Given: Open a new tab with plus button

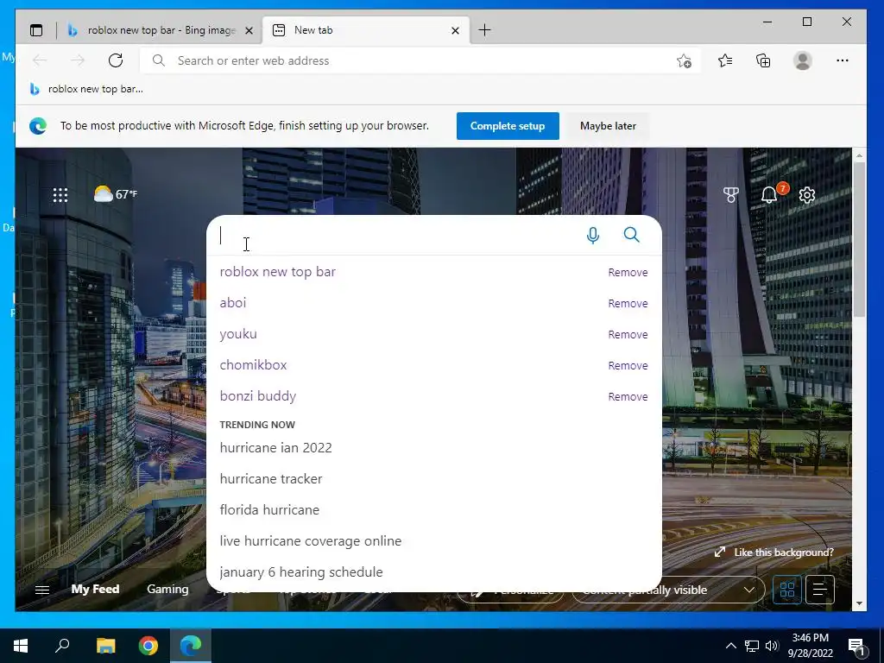Looking at the screenshot, I should click(x=484, y=30).
